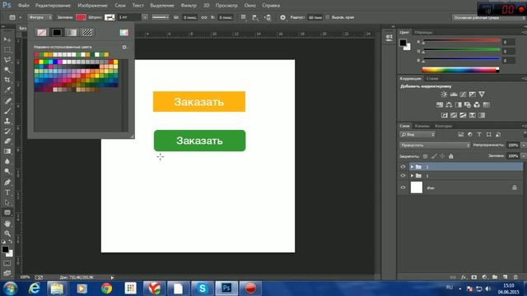
Task: Open the Фигура tool mode dropdown
Action: click(40, 17)
